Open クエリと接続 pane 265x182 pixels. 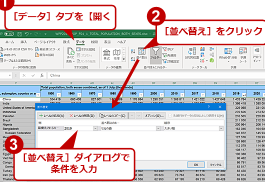[x=86, y=49]
